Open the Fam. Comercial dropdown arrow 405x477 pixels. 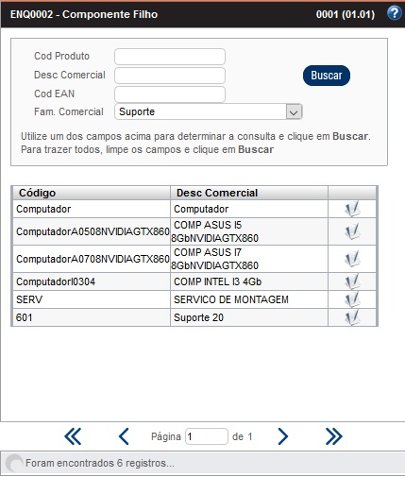pyautogui.click(x=294, y=111)
